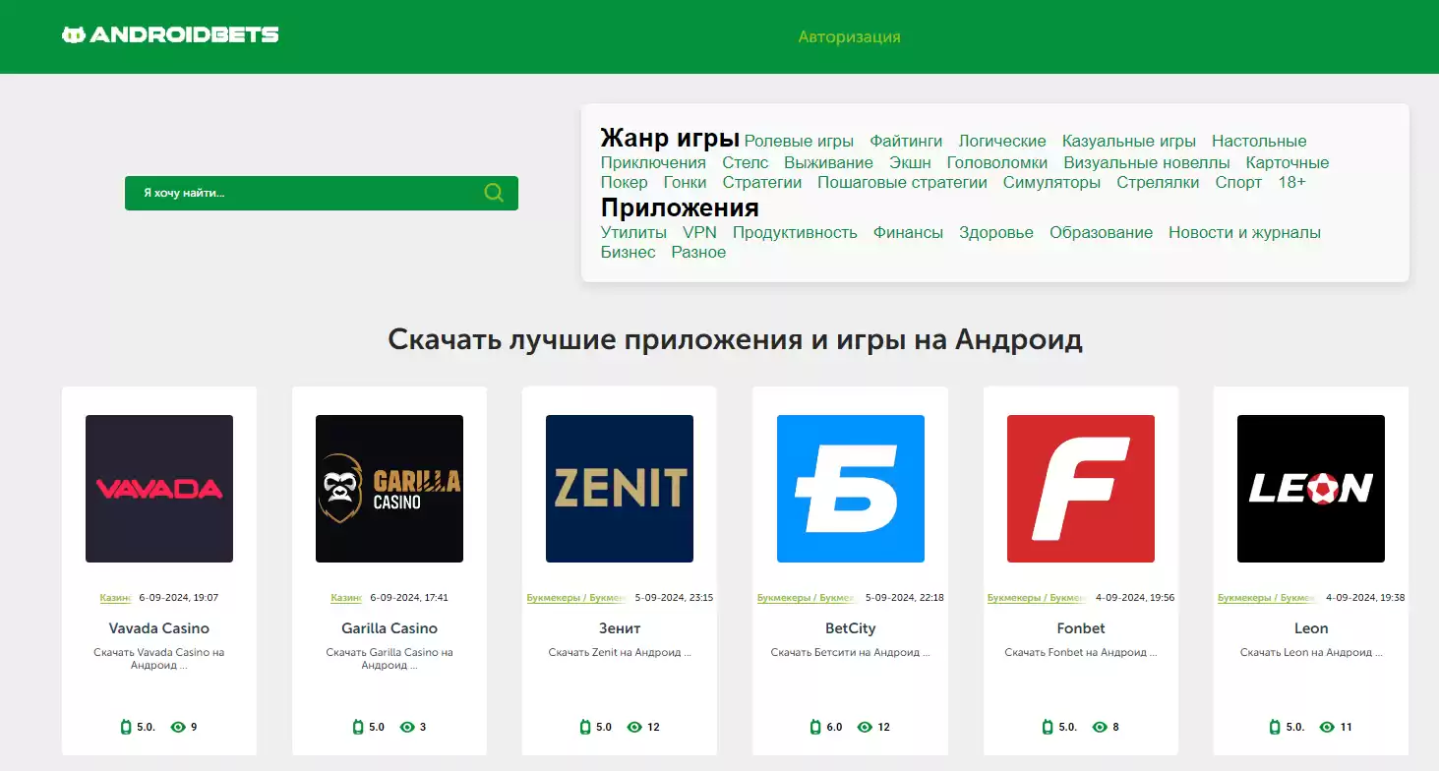Select the Симуляторы genre
The height and width of the screenshot is (771, 1439).
1051,183
